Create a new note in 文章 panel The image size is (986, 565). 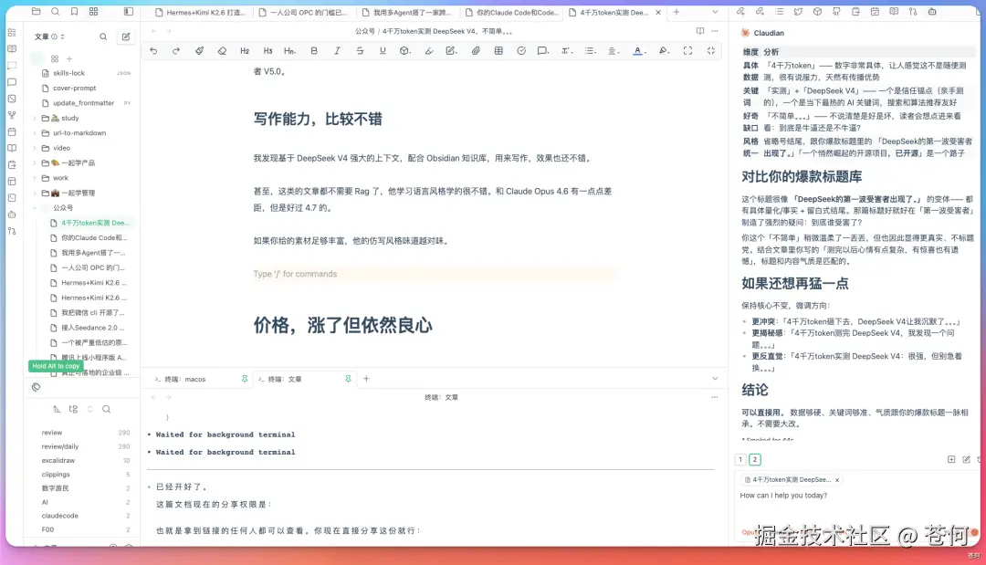point(126,37)
